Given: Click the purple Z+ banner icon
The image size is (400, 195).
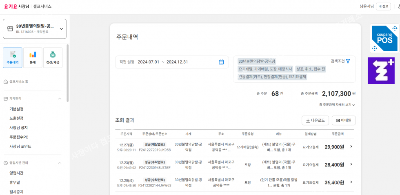Looking at the screenshot, I should point(381,70).
